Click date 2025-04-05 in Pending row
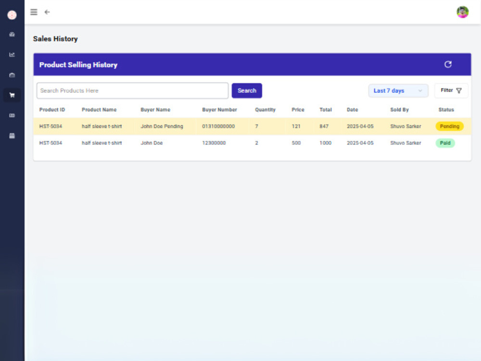 click(360, 126)
